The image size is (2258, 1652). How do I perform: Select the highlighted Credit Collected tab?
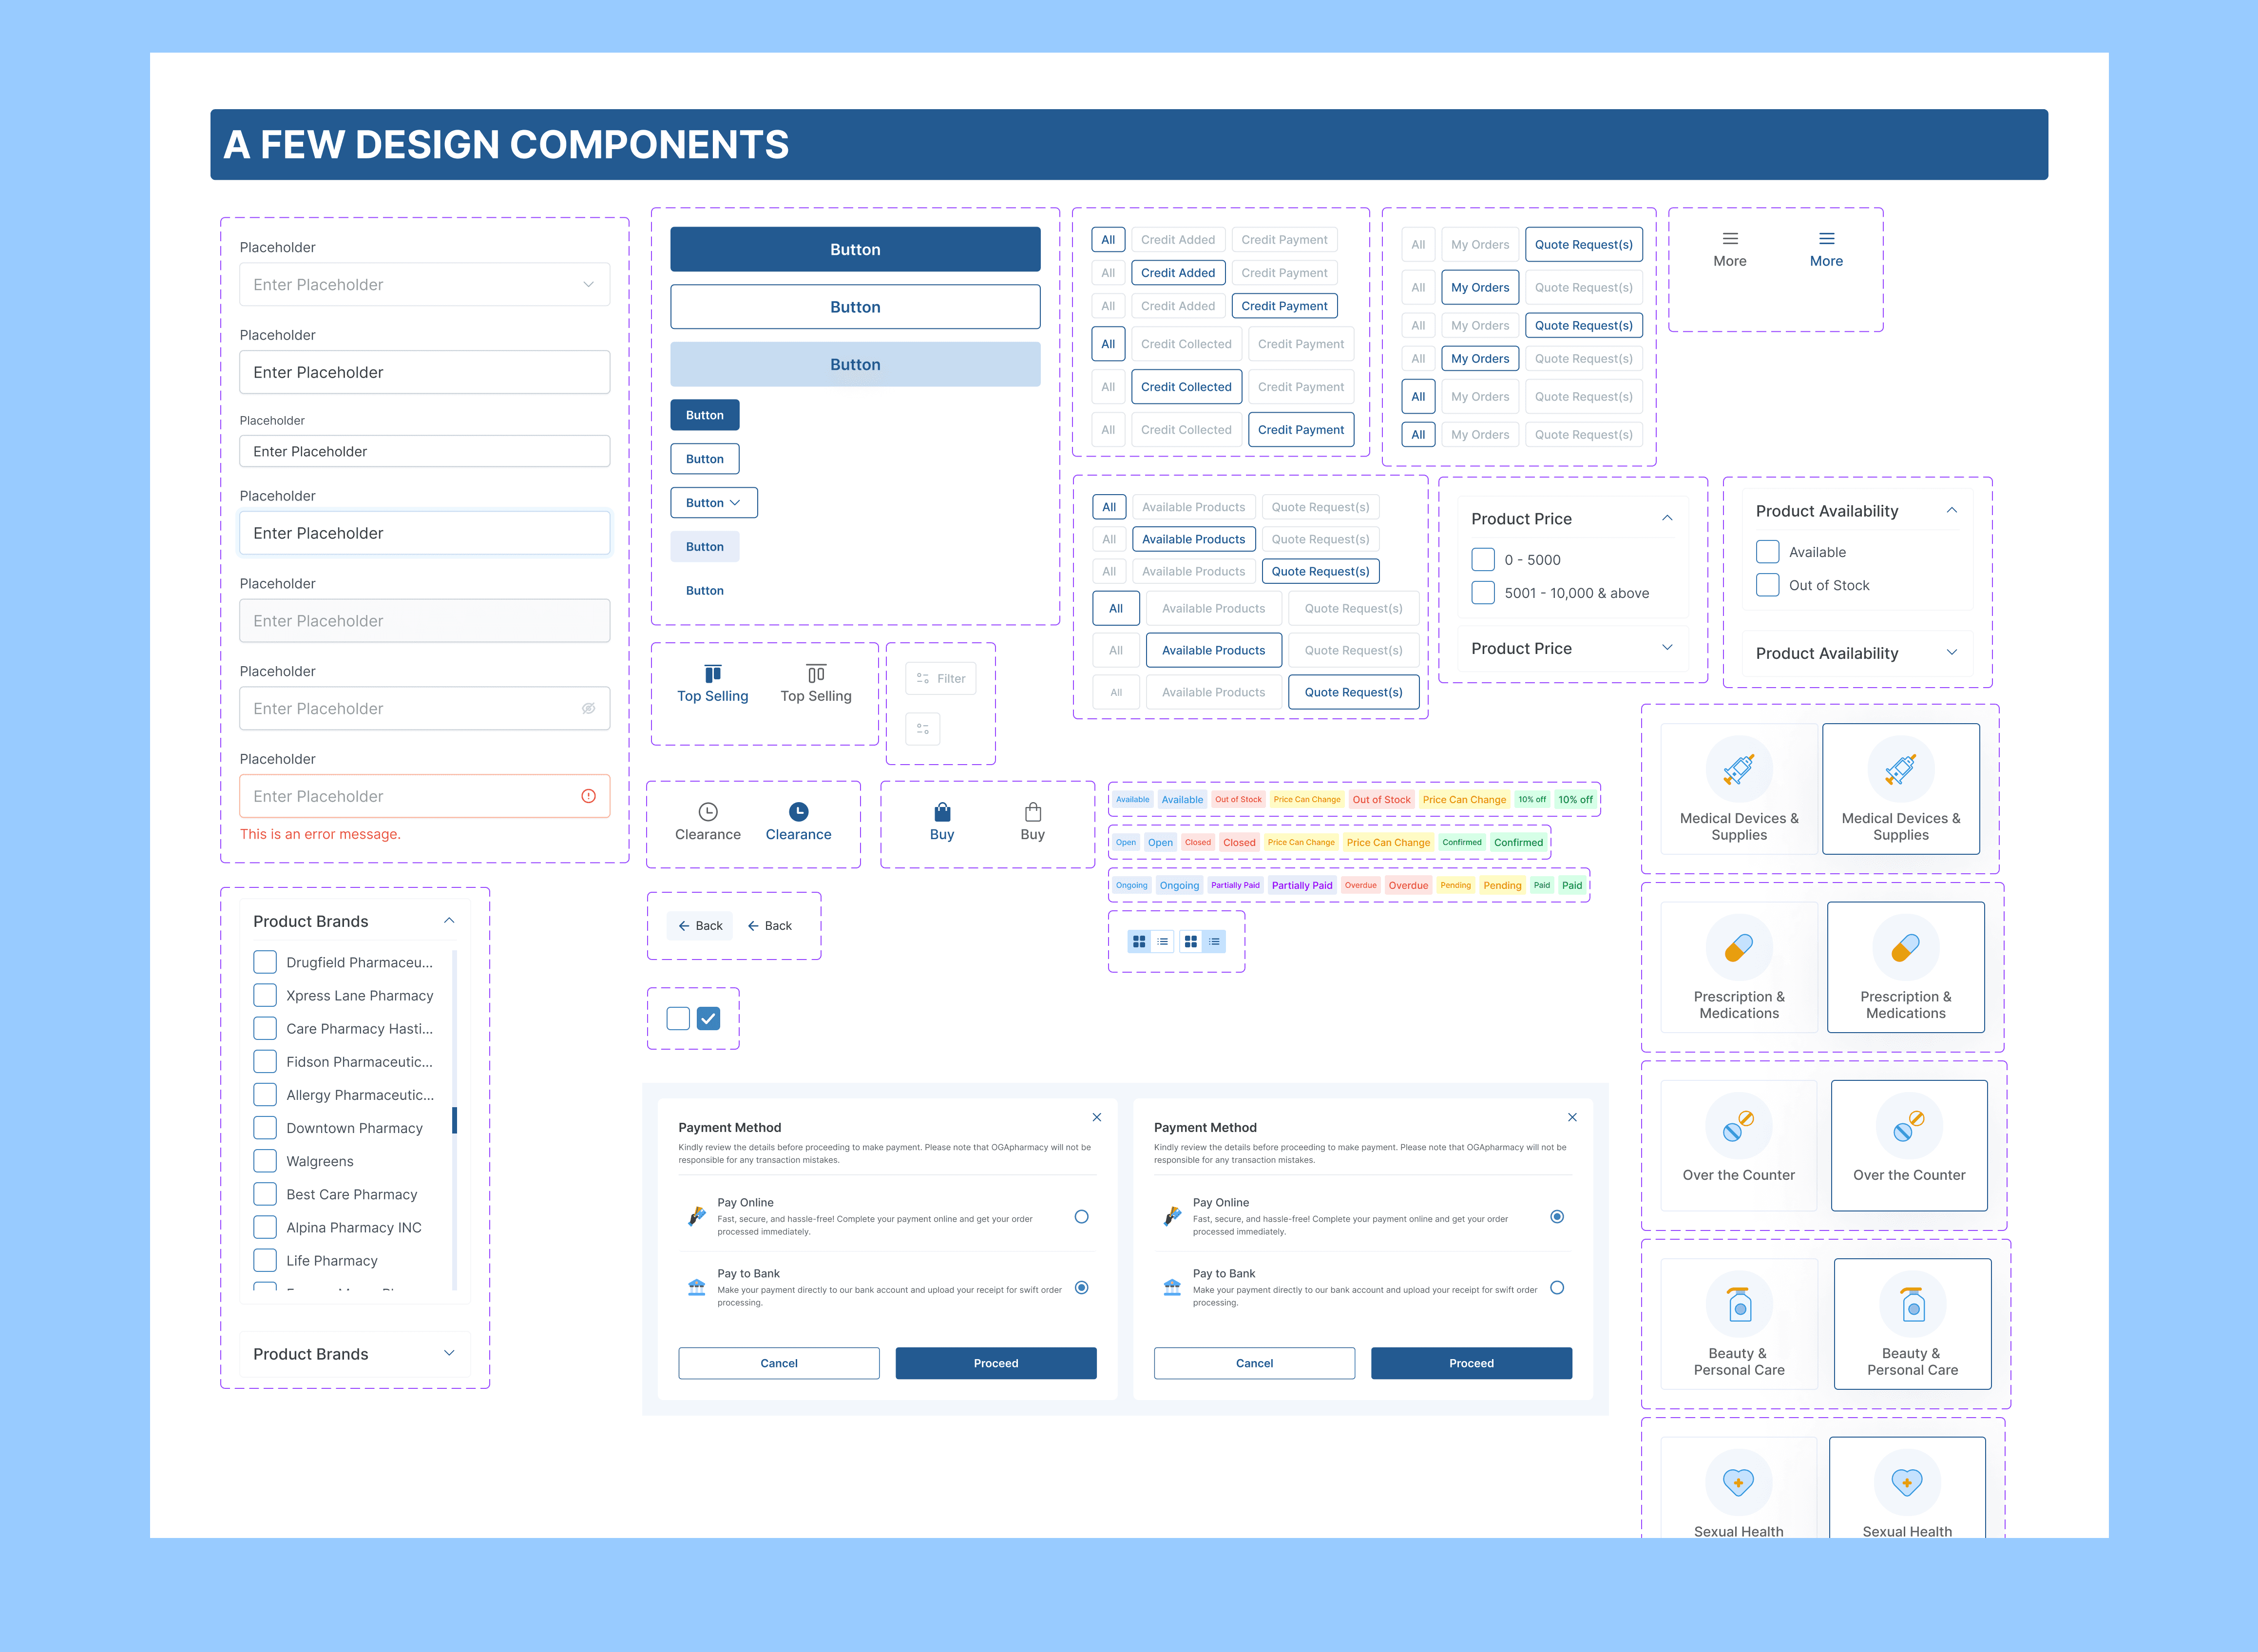(1187, 387)
